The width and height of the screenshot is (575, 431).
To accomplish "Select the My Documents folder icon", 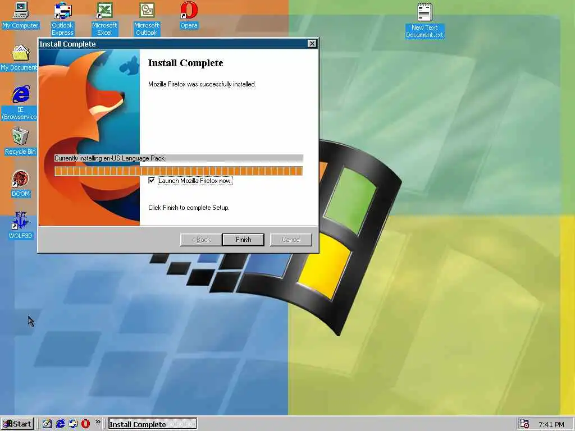I will tap(19, 58).
